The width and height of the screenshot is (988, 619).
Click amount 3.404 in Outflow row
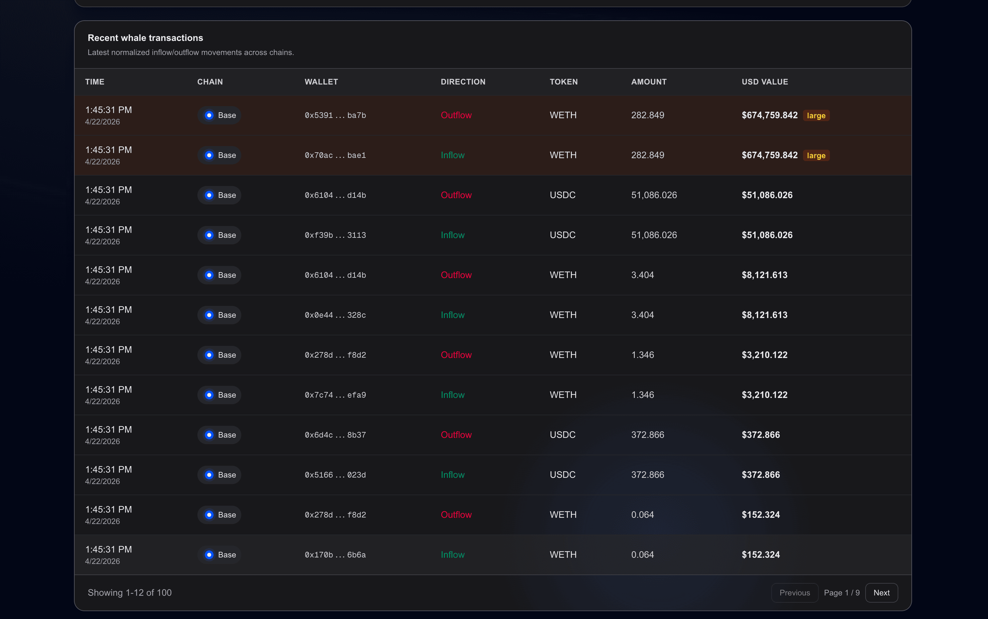(x=642, y=275)
